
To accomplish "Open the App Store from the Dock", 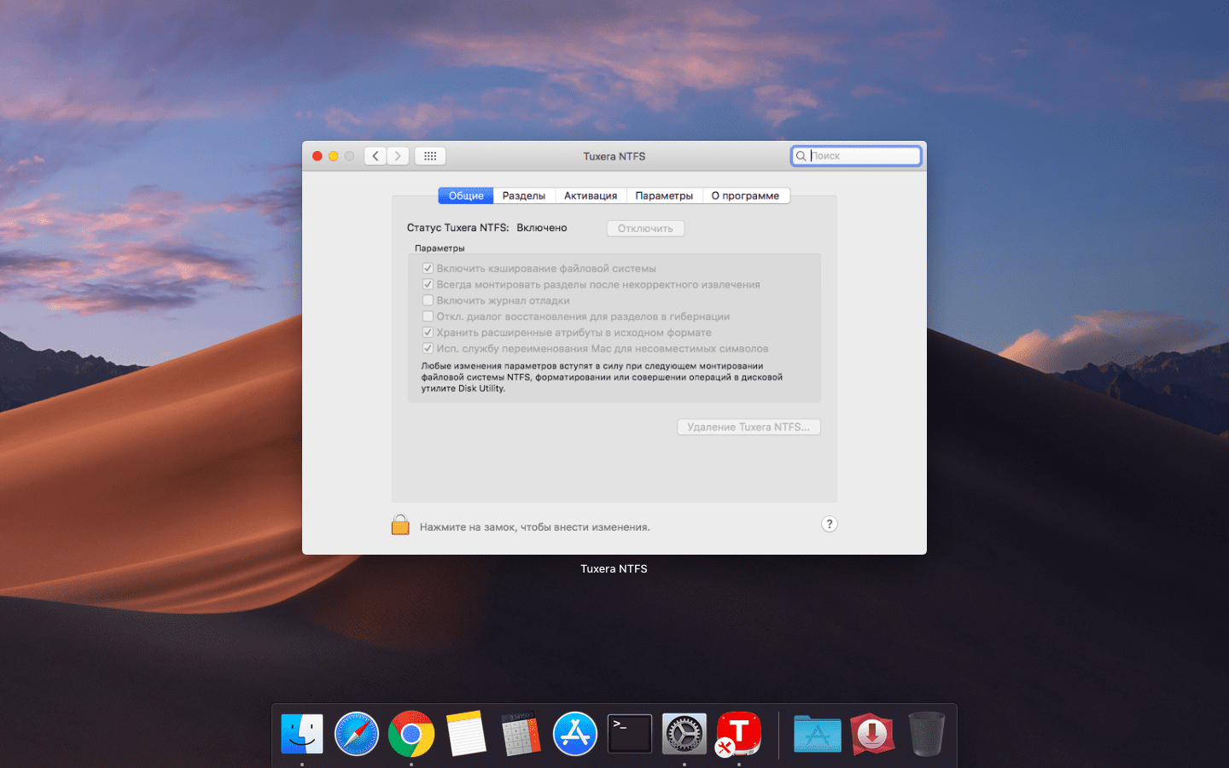I will pos(574,732).
